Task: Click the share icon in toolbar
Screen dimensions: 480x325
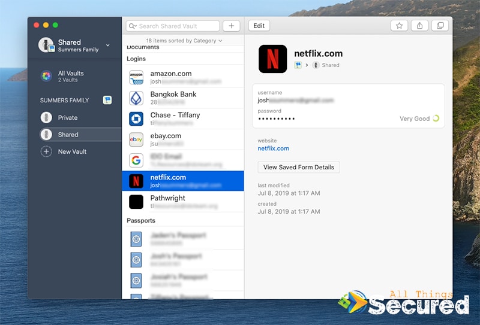Action: [419, 26]
